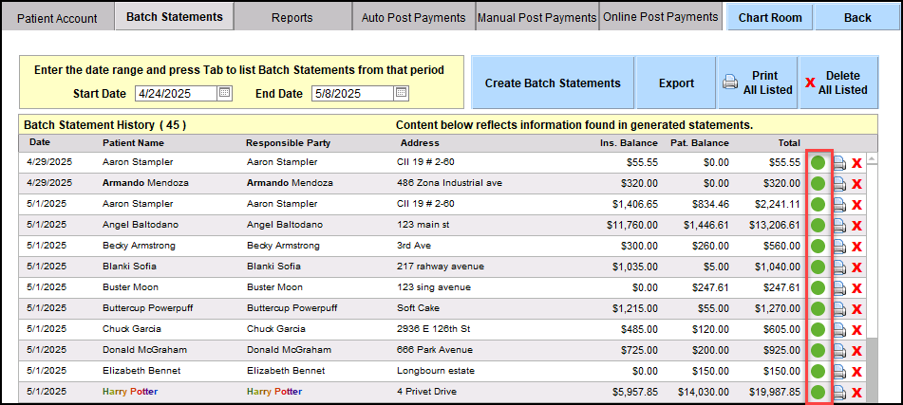This screenshot has height=405, width=903.
Task: Go to the Patient Account tab
Action: (57, 18)
